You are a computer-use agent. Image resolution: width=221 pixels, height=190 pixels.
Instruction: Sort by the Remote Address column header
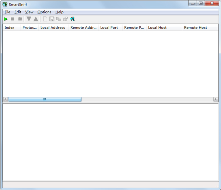[x=84, y=28]
